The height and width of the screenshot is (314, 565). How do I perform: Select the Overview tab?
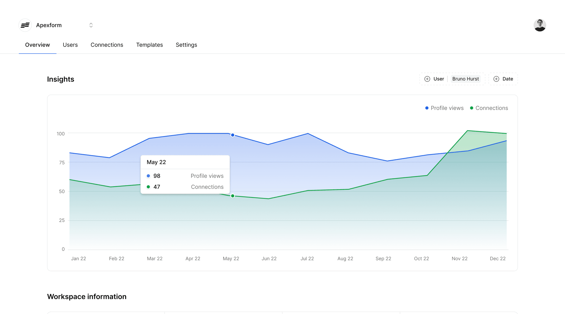(37, 44)
